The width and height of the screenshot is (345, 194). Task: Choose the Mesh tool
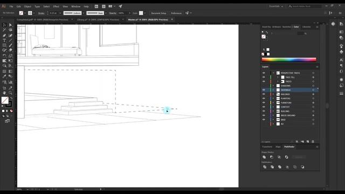tap(4, 71)
